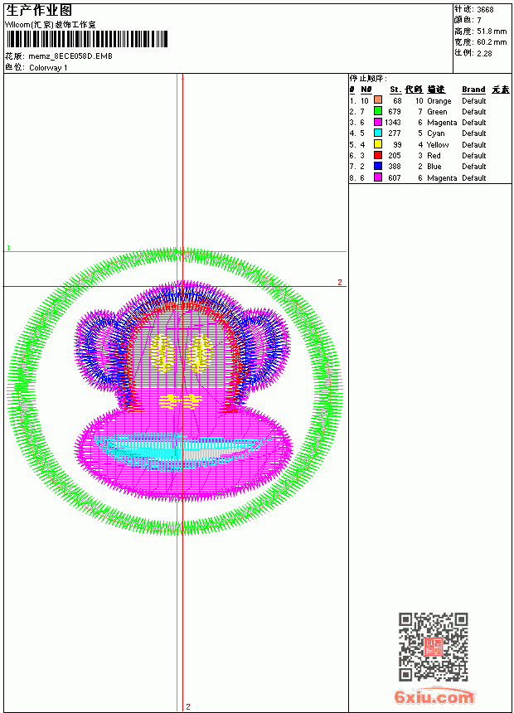Select the Magenta swatch with 1343 stitches
Viewport: 514px width, 713px height.
tap(377, 122)
